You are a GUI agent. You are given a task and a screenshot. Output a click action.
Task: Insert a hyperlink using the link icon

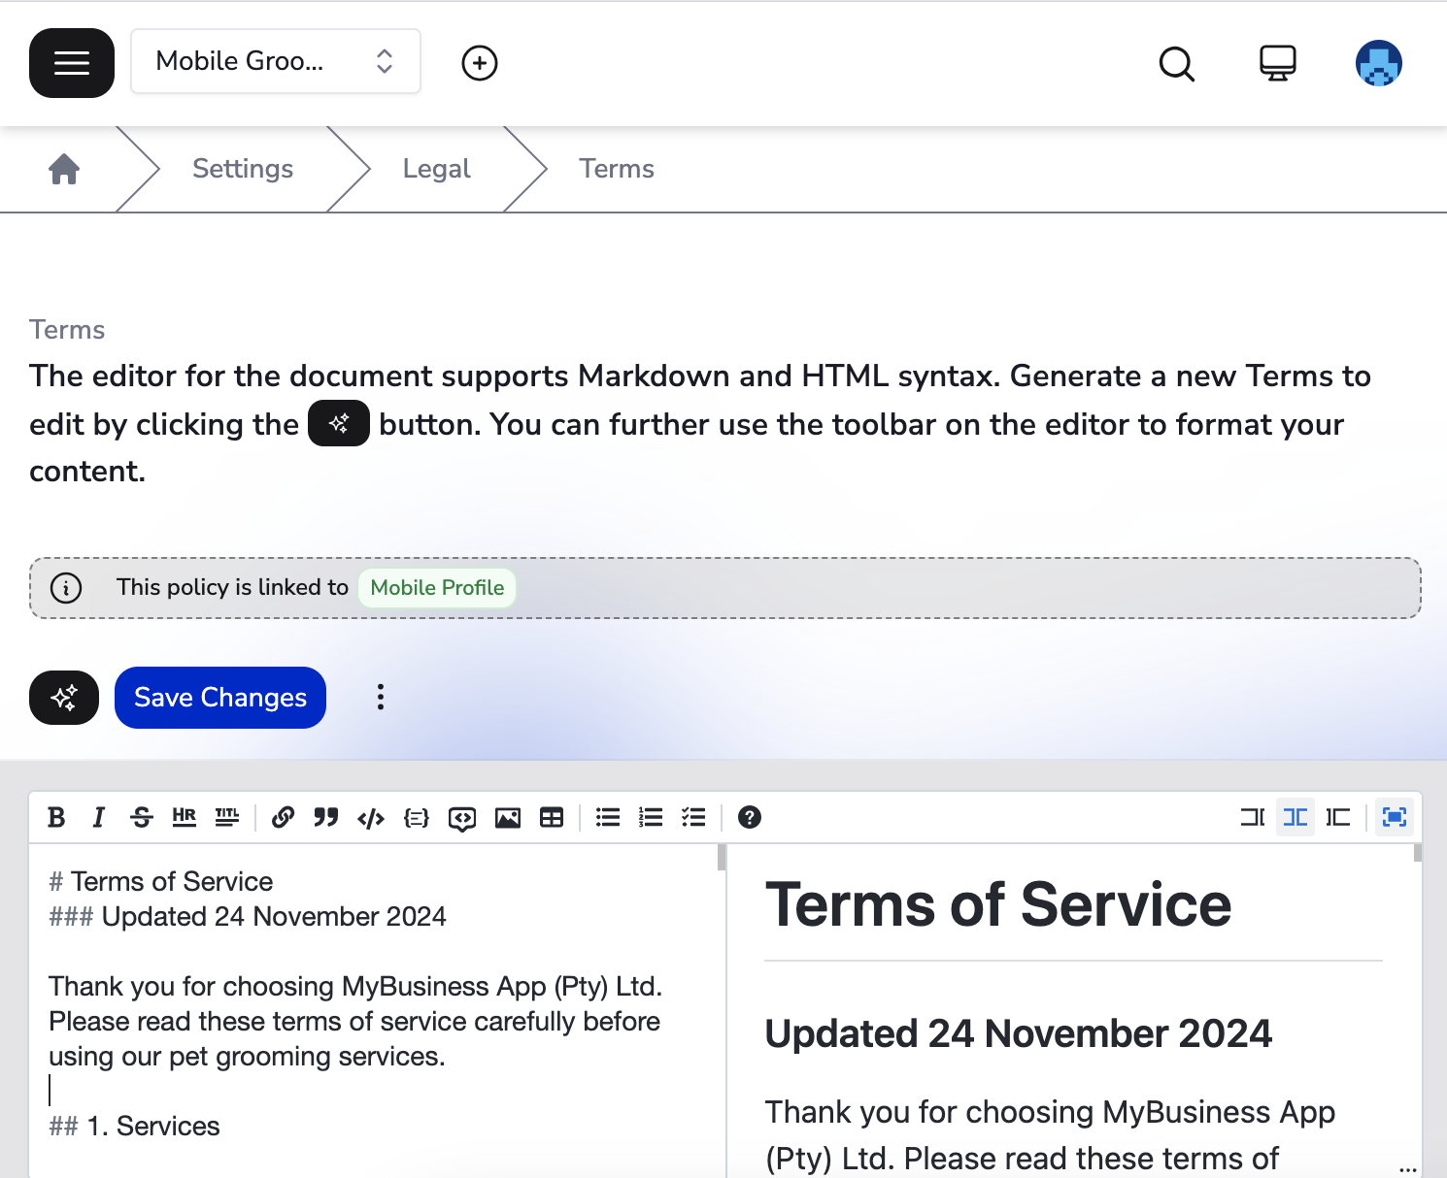coord(283,817)
